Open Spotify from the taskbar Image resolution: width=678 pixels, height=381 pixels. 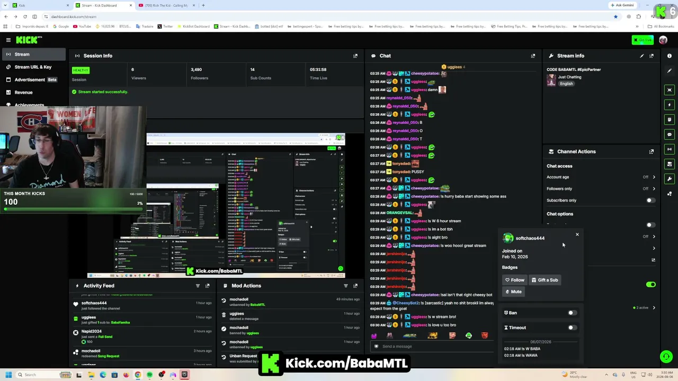tap(149, 375)
